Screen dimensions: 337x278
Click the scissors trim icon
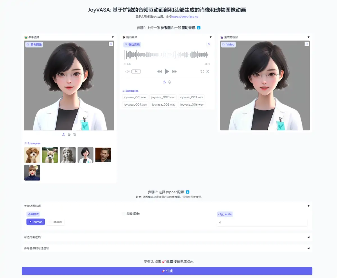coord(208,71)
